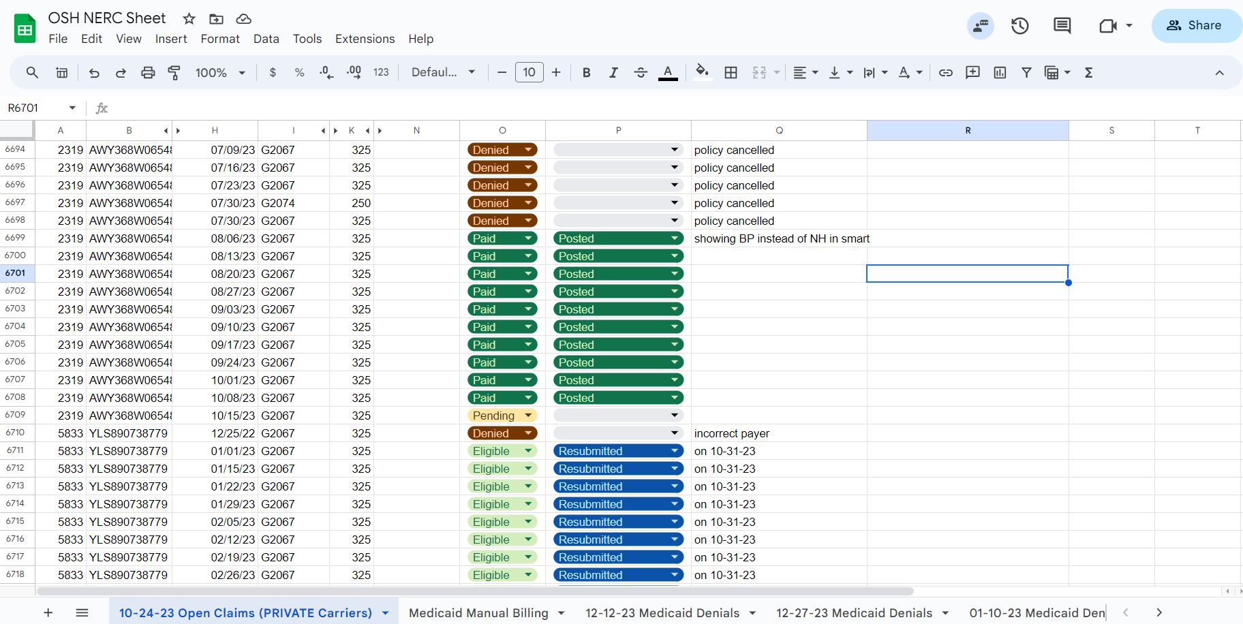Click the redo arrow icon

[121, 72]
